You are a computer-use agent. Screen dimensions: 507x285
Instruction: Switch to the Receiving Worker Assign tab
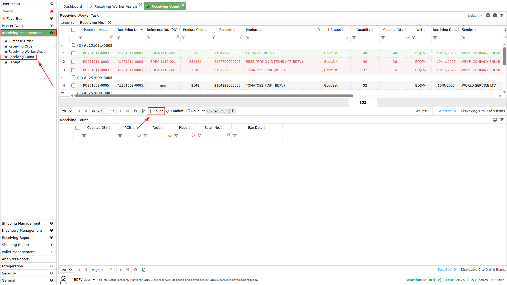[115, 6]
